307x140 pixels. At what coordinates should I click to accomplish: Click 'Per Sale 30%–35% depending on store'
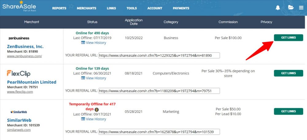[228, 73]
